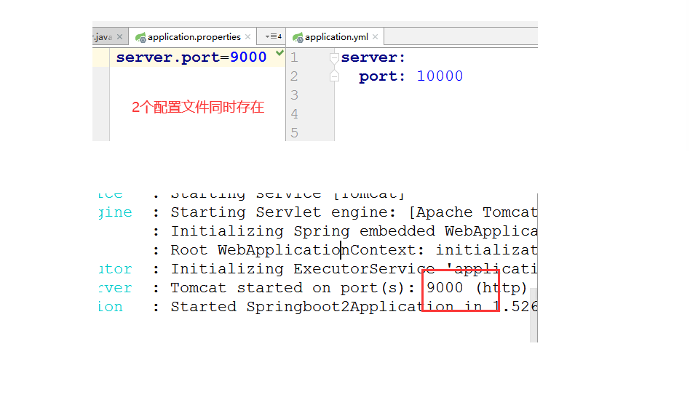Click the 'Tomcat started on port(s)' log line
This screenshot has width=698, height=397.
(x=349, y=288)
